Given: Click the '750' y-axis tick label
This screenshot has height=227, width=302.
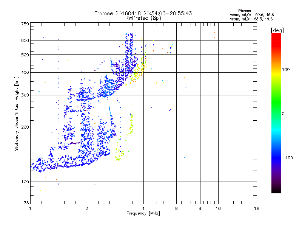Looking at the screenshot, I should (25, 24).
